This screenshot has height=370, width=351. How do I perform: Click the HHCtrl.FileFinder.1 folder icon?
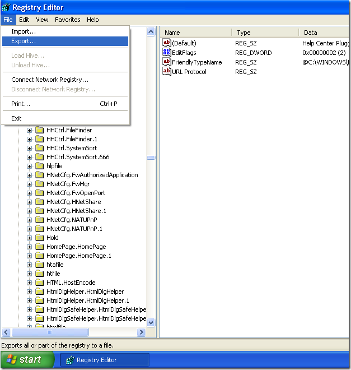(x=39, y=139)
